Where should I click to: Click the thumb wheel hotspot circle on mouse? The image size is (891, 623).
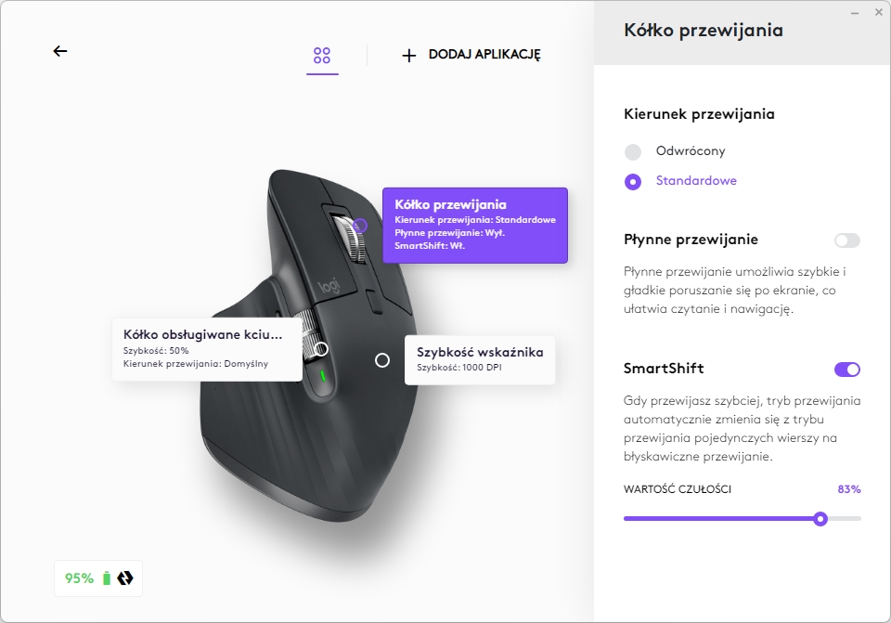[321, 349]
